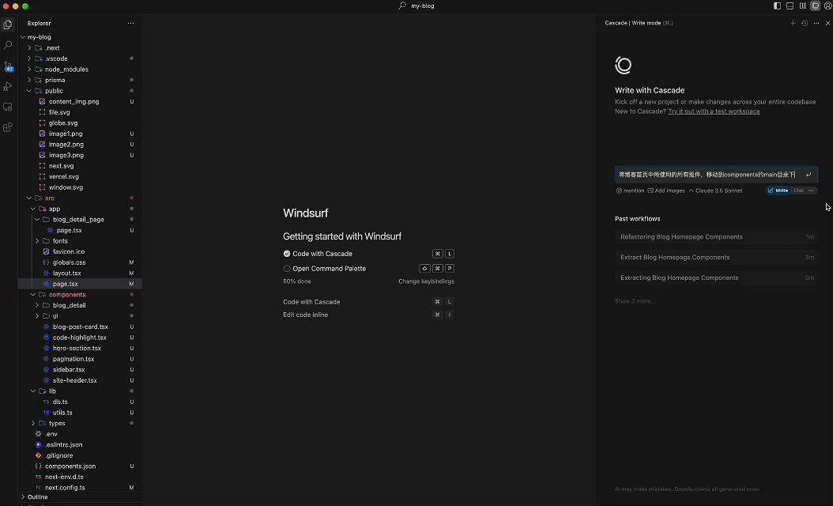This screenshot has width=833, height=506.
Task: Expand the ui folder
Action: coord(37,315)
